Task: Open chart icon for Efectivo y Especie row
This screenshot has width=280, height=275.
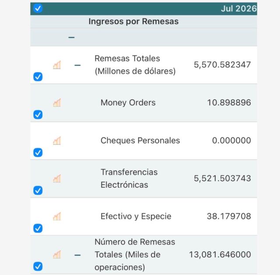Action: coord(57,216)
